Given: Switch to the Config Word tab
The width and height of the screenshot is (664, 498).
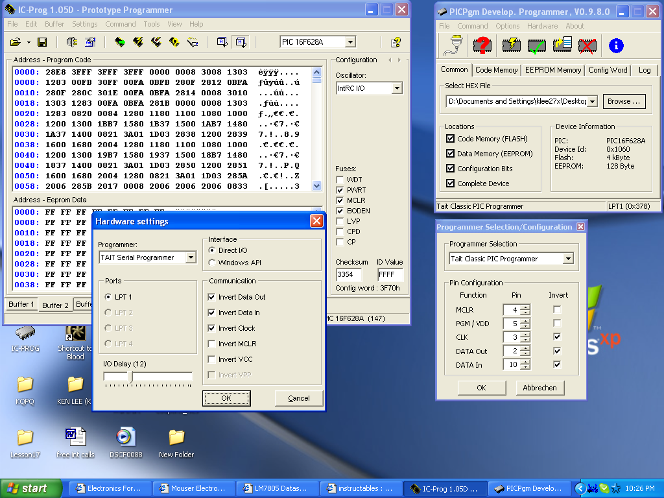Looking at the screenshot, I should pyautogui.click(x=608, y=70).
